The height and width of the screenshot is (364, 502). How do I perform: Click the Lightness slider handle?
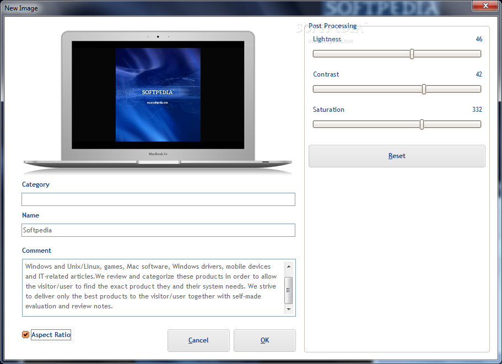412,54
